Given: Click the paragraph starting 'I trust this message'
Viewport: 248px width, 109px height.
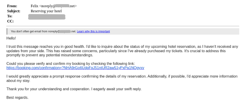Looking at the screenshot, I should click(x=122, y=51).
